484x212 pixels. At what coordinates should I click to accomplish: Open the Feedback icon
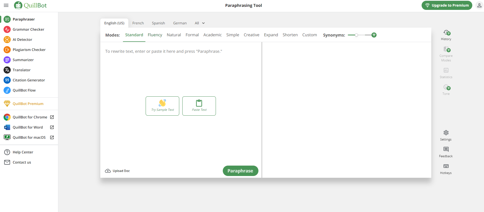446,149
